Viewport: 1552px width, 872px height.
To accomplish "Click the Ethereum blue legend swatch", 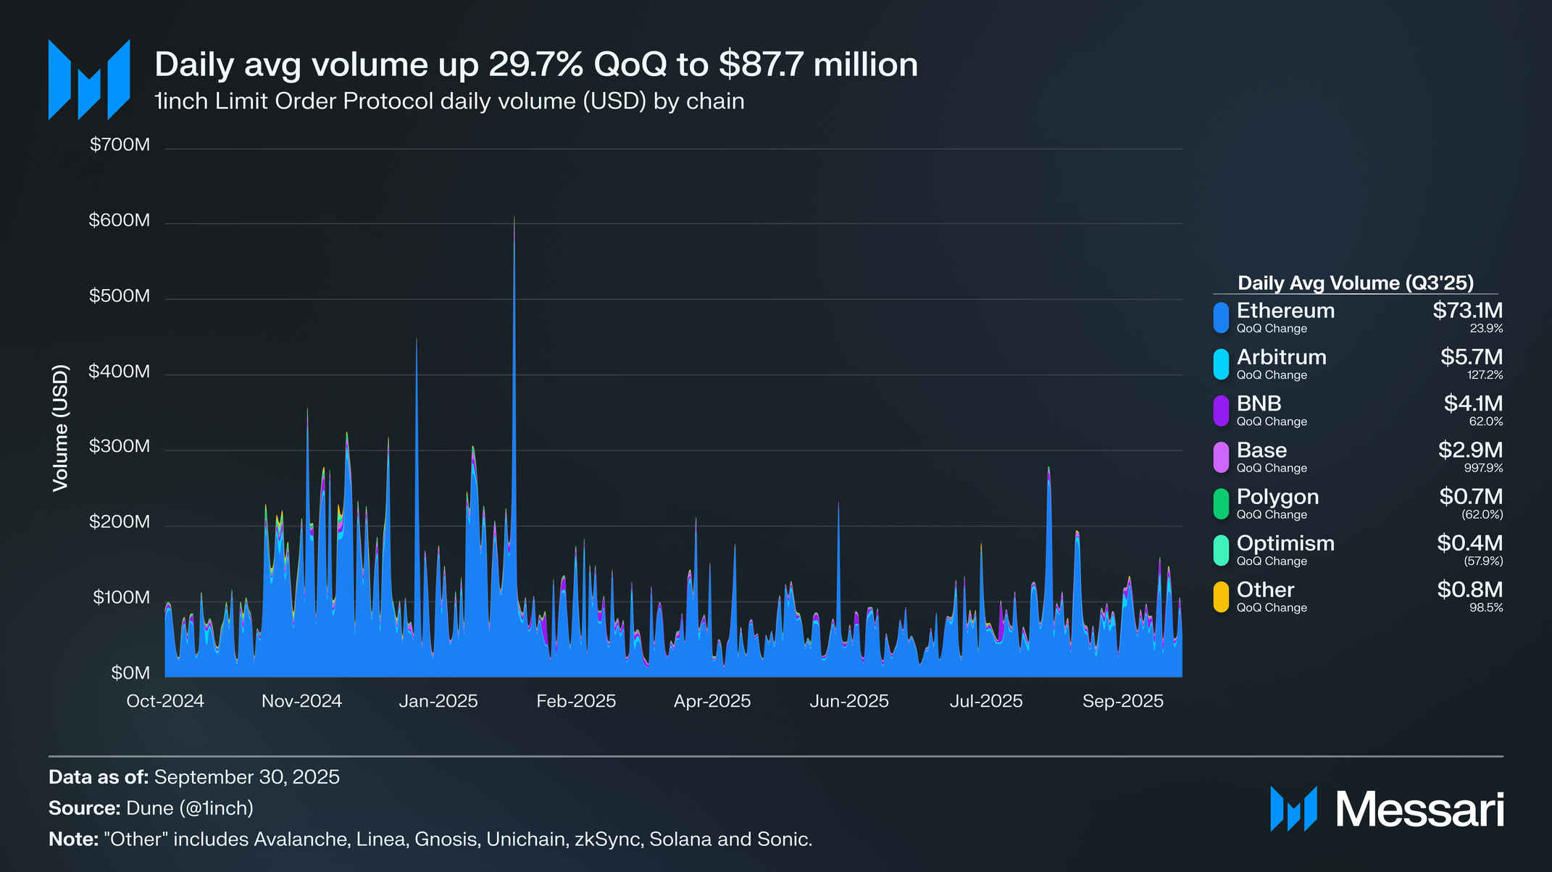I will [x=1221, y=317].
